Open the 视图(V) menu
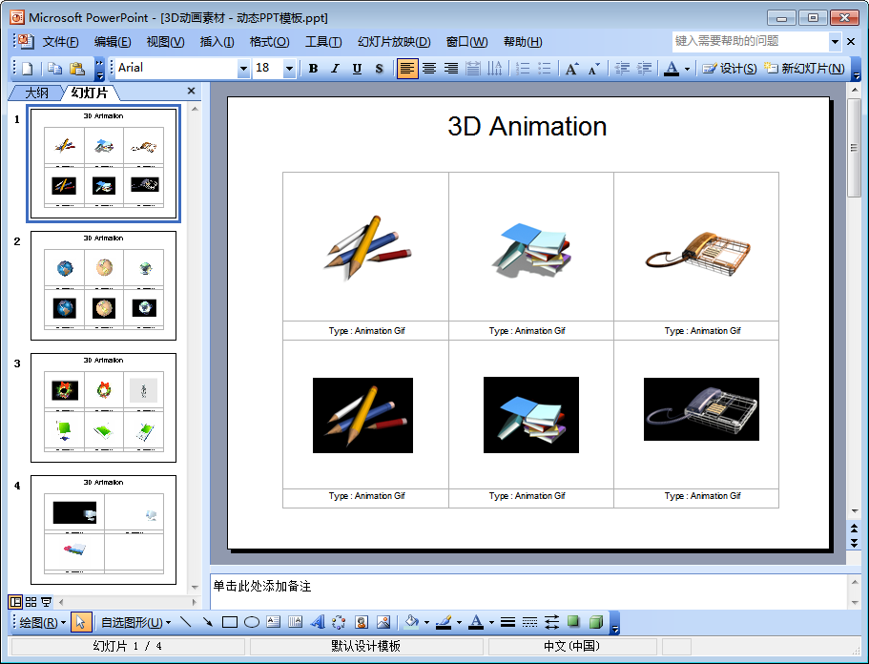The image size is (869, 664). pos(165,42)
